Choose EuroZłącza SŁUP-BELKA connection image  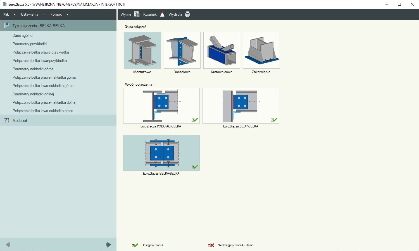click(x=241, y=106)
